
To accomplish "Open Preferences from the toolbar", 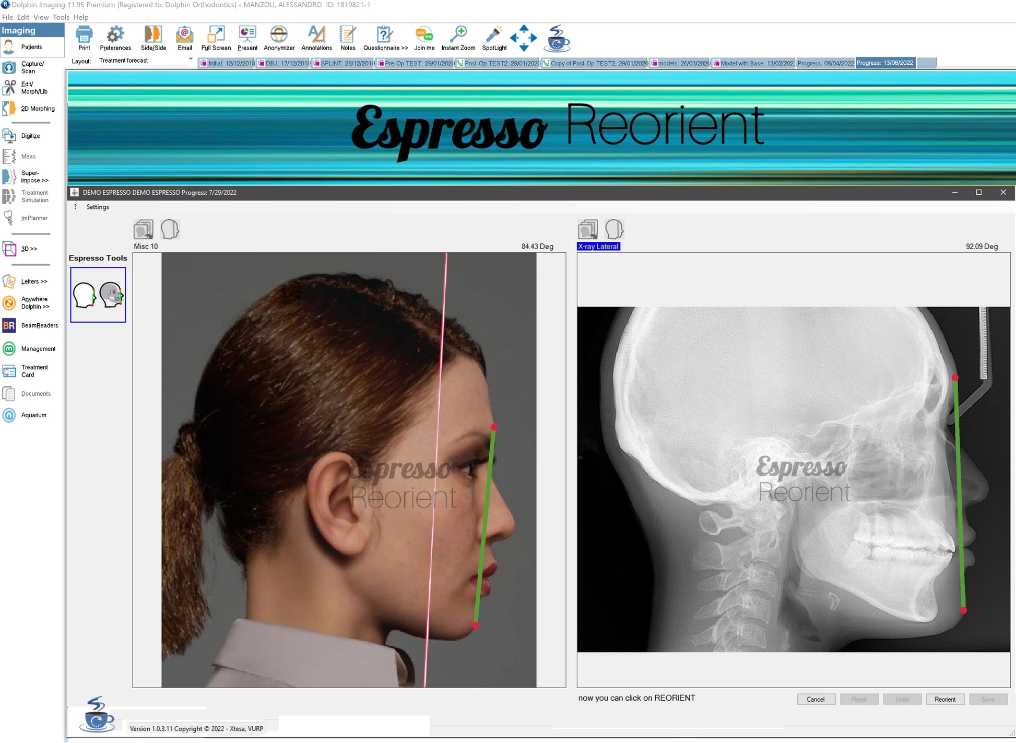I will point(115,38).
